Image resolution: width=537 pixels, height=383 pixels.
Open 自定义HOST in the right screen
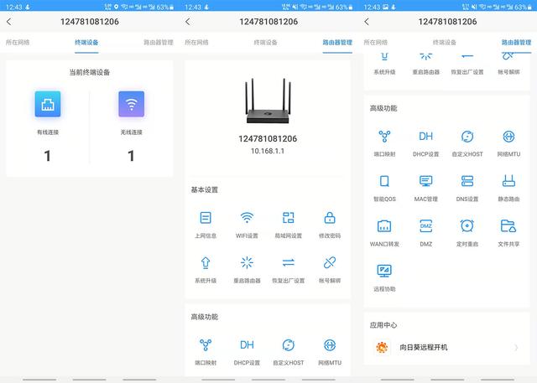[x=467, y=143]
